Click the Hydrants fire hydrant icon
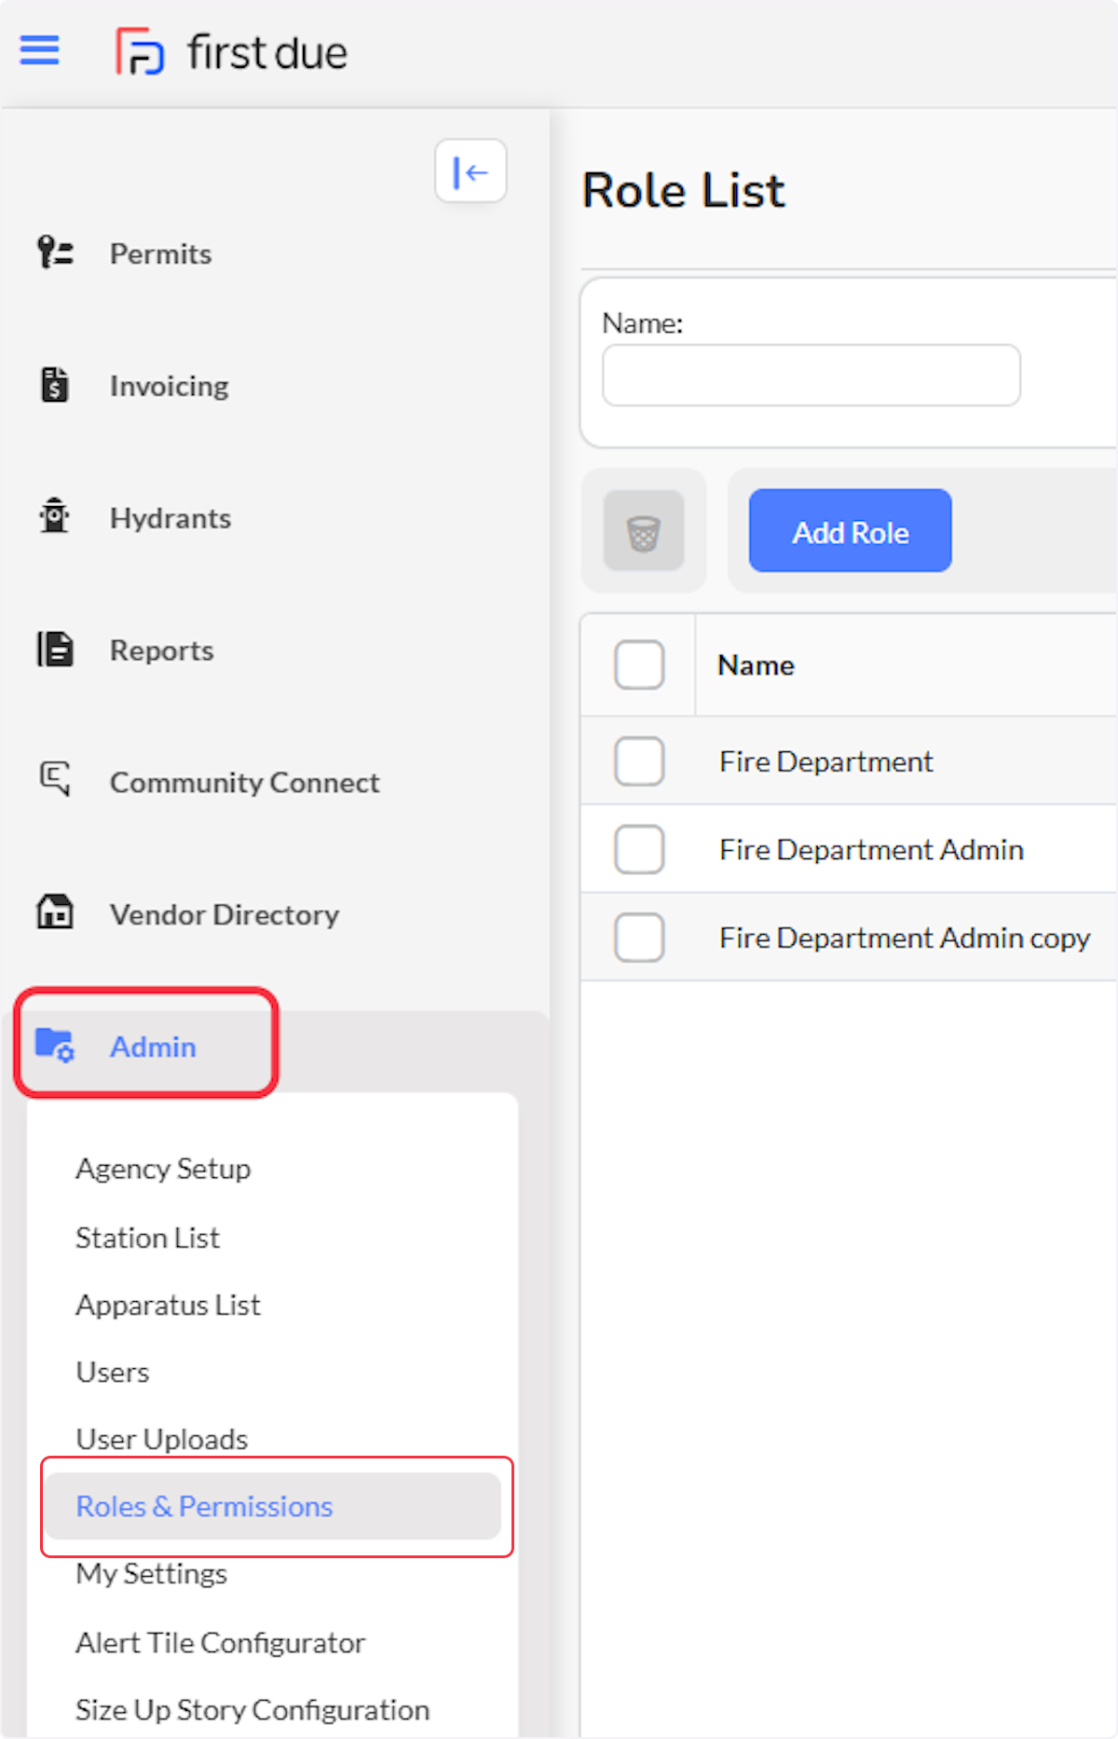The image size is (1118, 1739). pyautogui.click(x=55, y=516)
